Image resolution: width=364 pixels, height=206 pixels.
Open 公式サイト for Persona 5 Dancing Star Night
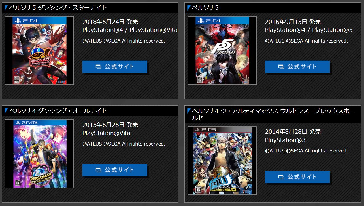115,67
